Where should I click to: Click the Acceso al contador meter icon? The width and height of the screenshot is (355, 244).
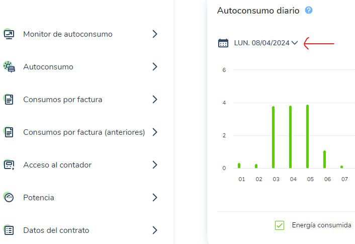click(9, 165)
